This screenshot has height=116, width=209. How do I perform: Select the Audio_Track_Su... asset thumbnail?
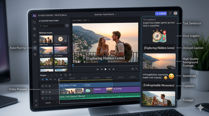[x=46, y=61]
